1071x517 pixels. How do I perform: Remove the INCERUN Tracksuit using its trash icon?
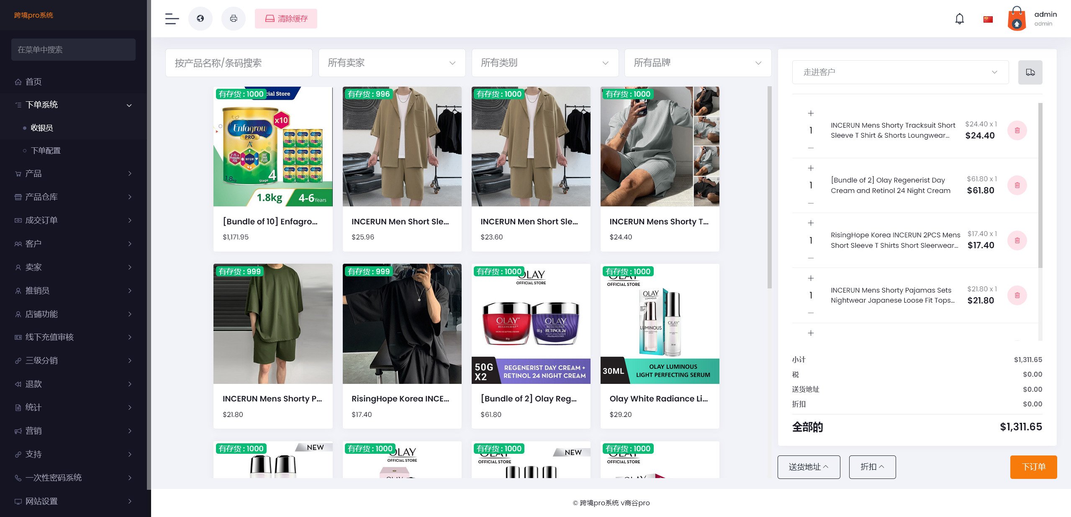click(x=1017, y=130)
